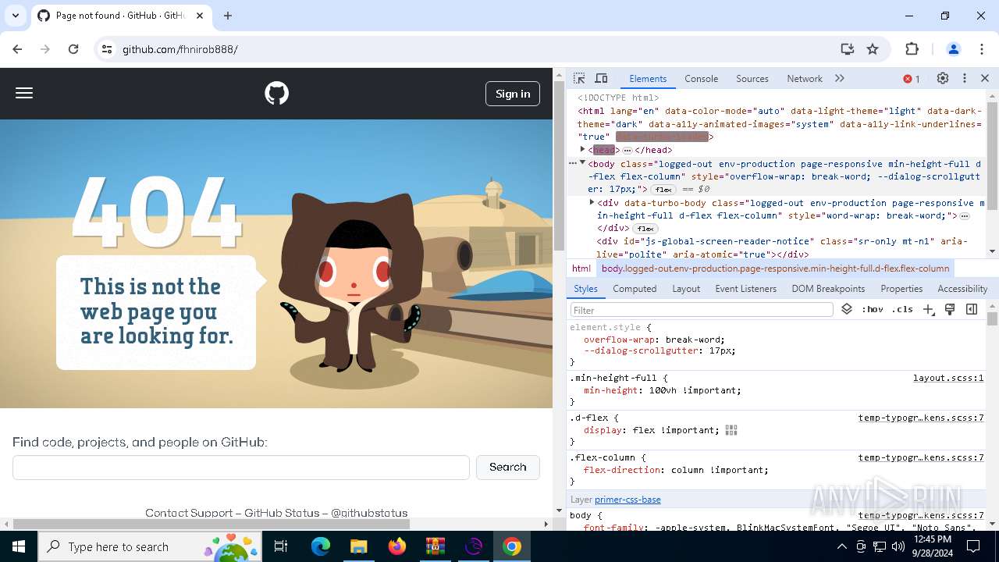Open Firefox from the taskbar
Image resolution: width=999 pixels, height=562 pixels.
tap(397, 546)
